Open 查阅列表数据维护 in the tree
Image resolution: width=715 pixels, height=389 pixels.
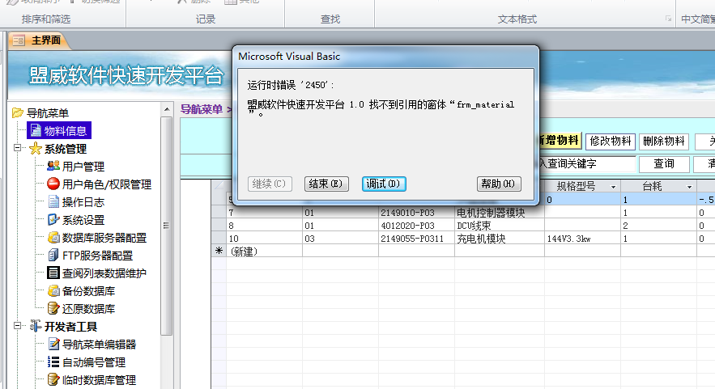104,273
